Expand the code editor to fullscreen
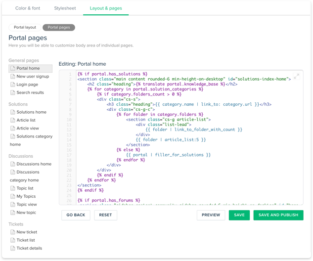313x261 pixels. 296,76
